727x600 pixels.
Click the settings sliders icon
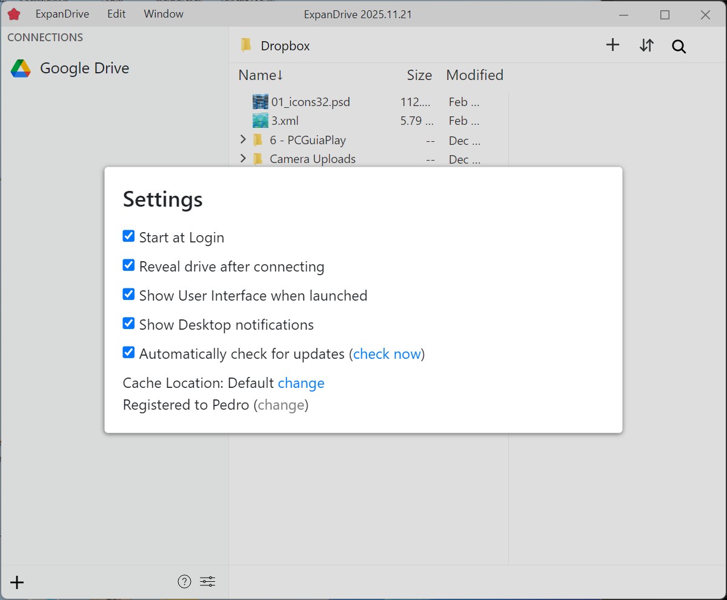(x=208, y=582)
